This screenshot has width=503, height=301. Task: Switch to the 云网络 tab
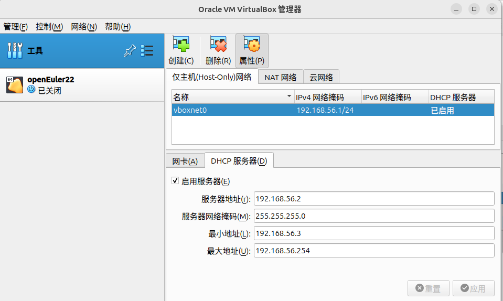(x=321, y=77)
